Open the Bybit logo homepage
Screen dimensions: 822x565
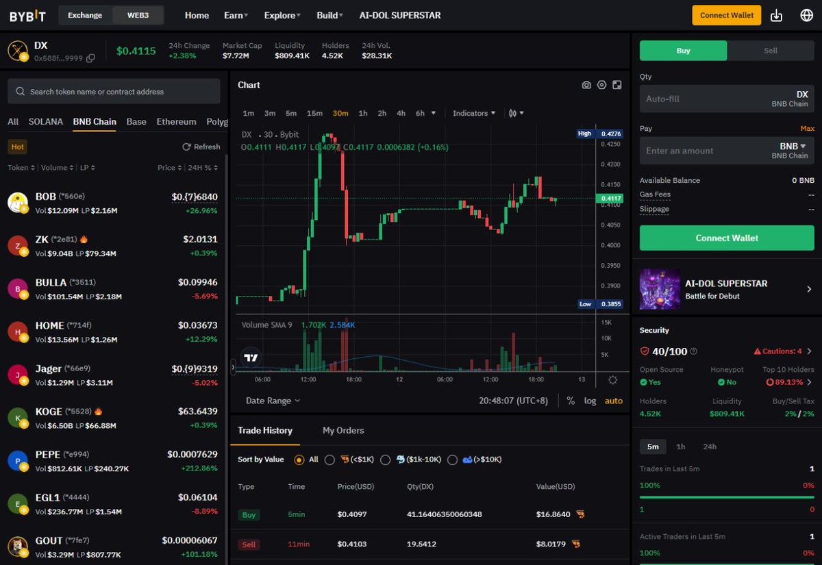(27, 15)
